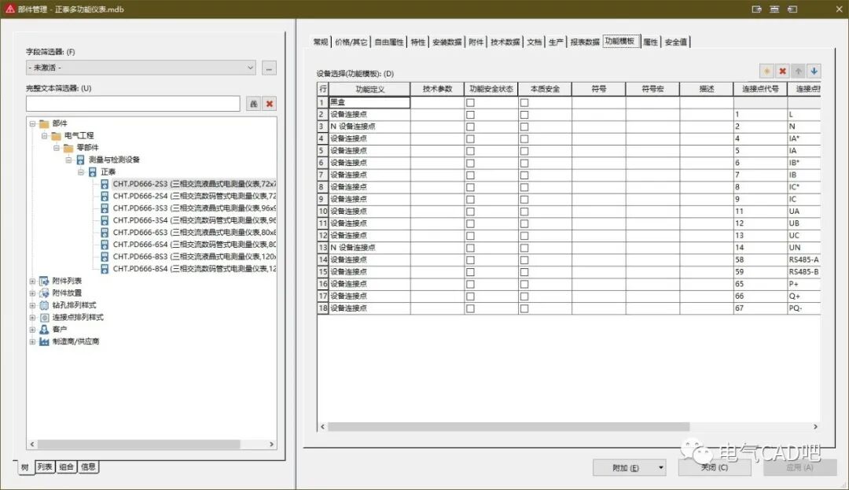
Task: Open the 安全值 tab
Action: click(676, 42)
